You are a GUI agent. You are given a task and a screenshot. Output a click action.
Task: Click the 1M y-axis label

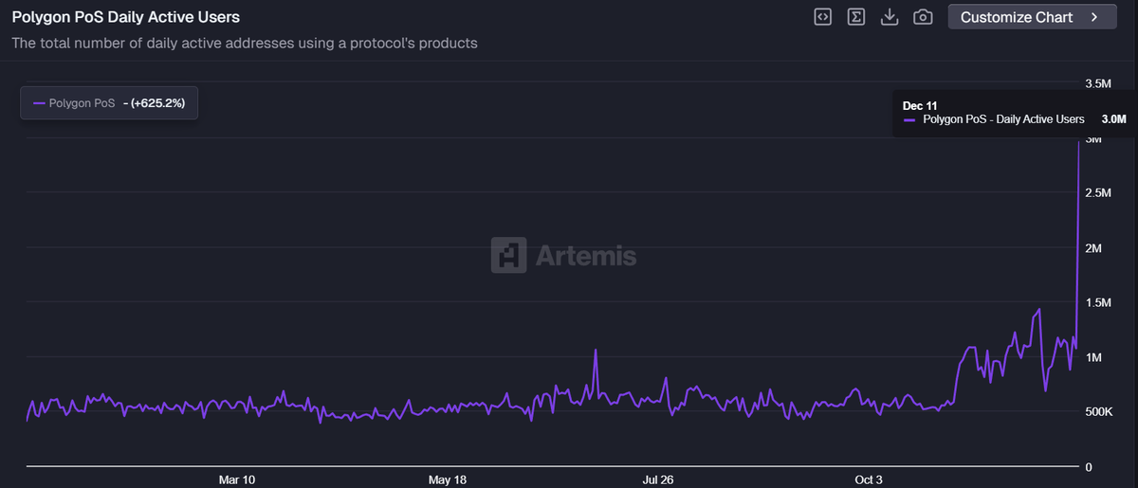click(1092, 357)
